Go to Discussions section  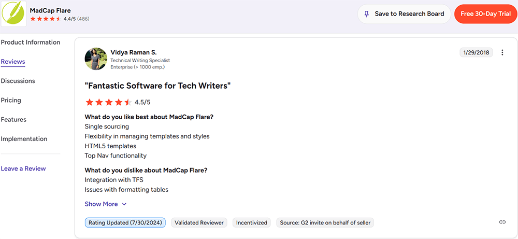[x=18, y=81]
